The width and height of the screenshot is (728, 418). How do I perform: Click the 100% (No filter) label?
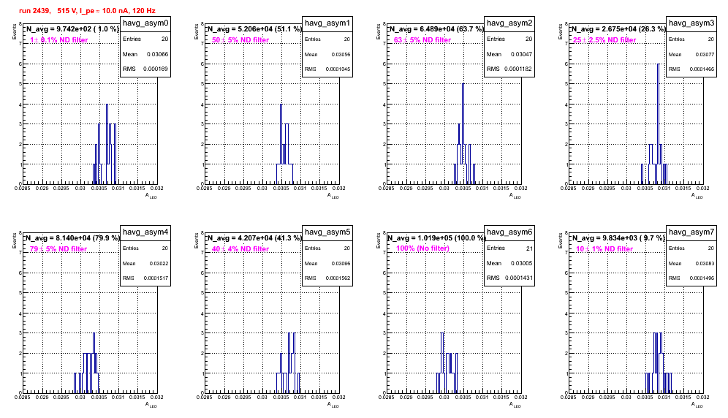[x=423, y=248]
